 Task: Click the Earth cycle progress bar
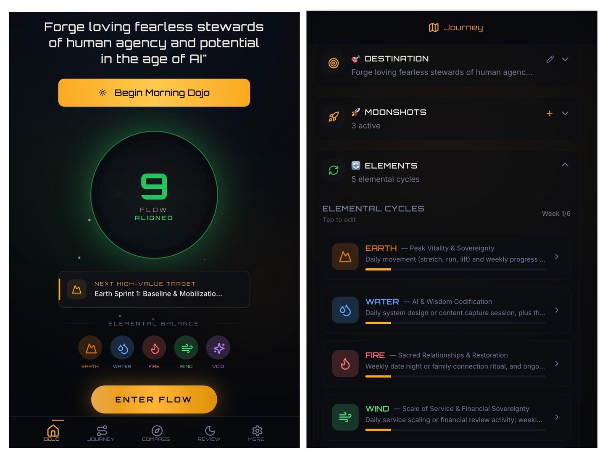click(x=455, y=269)
